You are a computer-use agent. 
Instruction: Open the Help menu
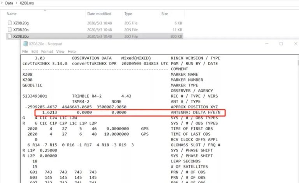coord(72,51)
